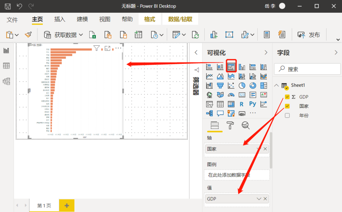Switch to the 数据/钻取 ribbon tab
The width and height of the screenshot is (342, 212).
click(180, 19)
